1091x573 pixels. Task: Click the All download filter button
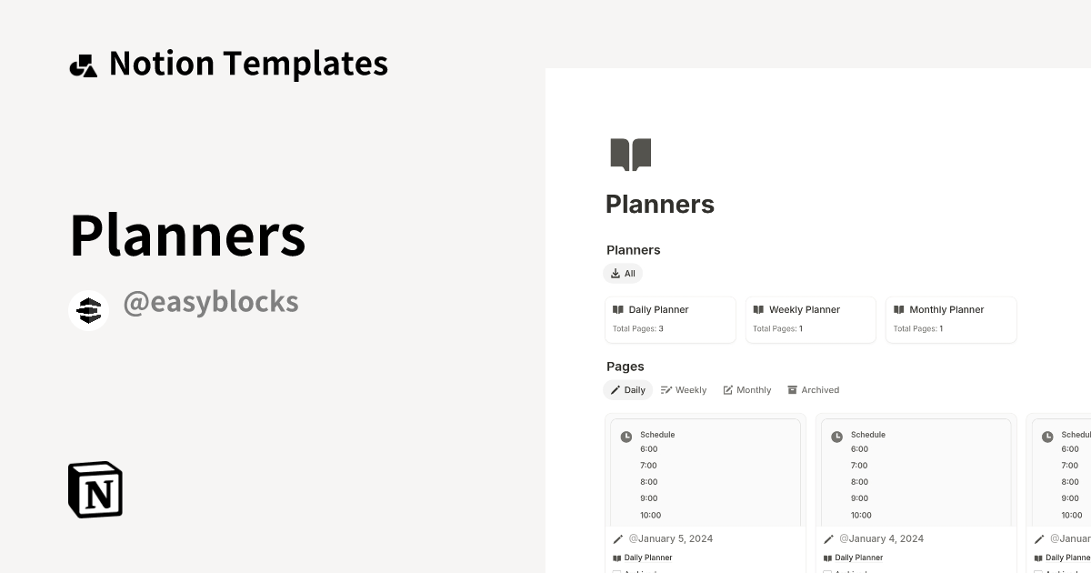[623, 273]
